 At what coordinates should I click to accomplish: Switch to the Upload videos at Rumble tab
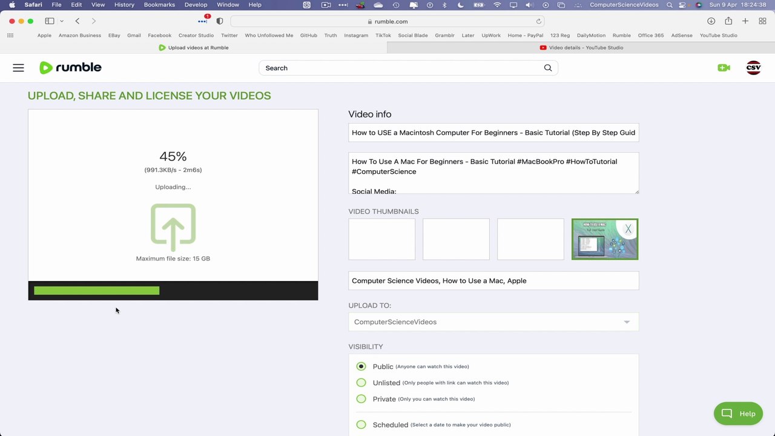point(194,47)
